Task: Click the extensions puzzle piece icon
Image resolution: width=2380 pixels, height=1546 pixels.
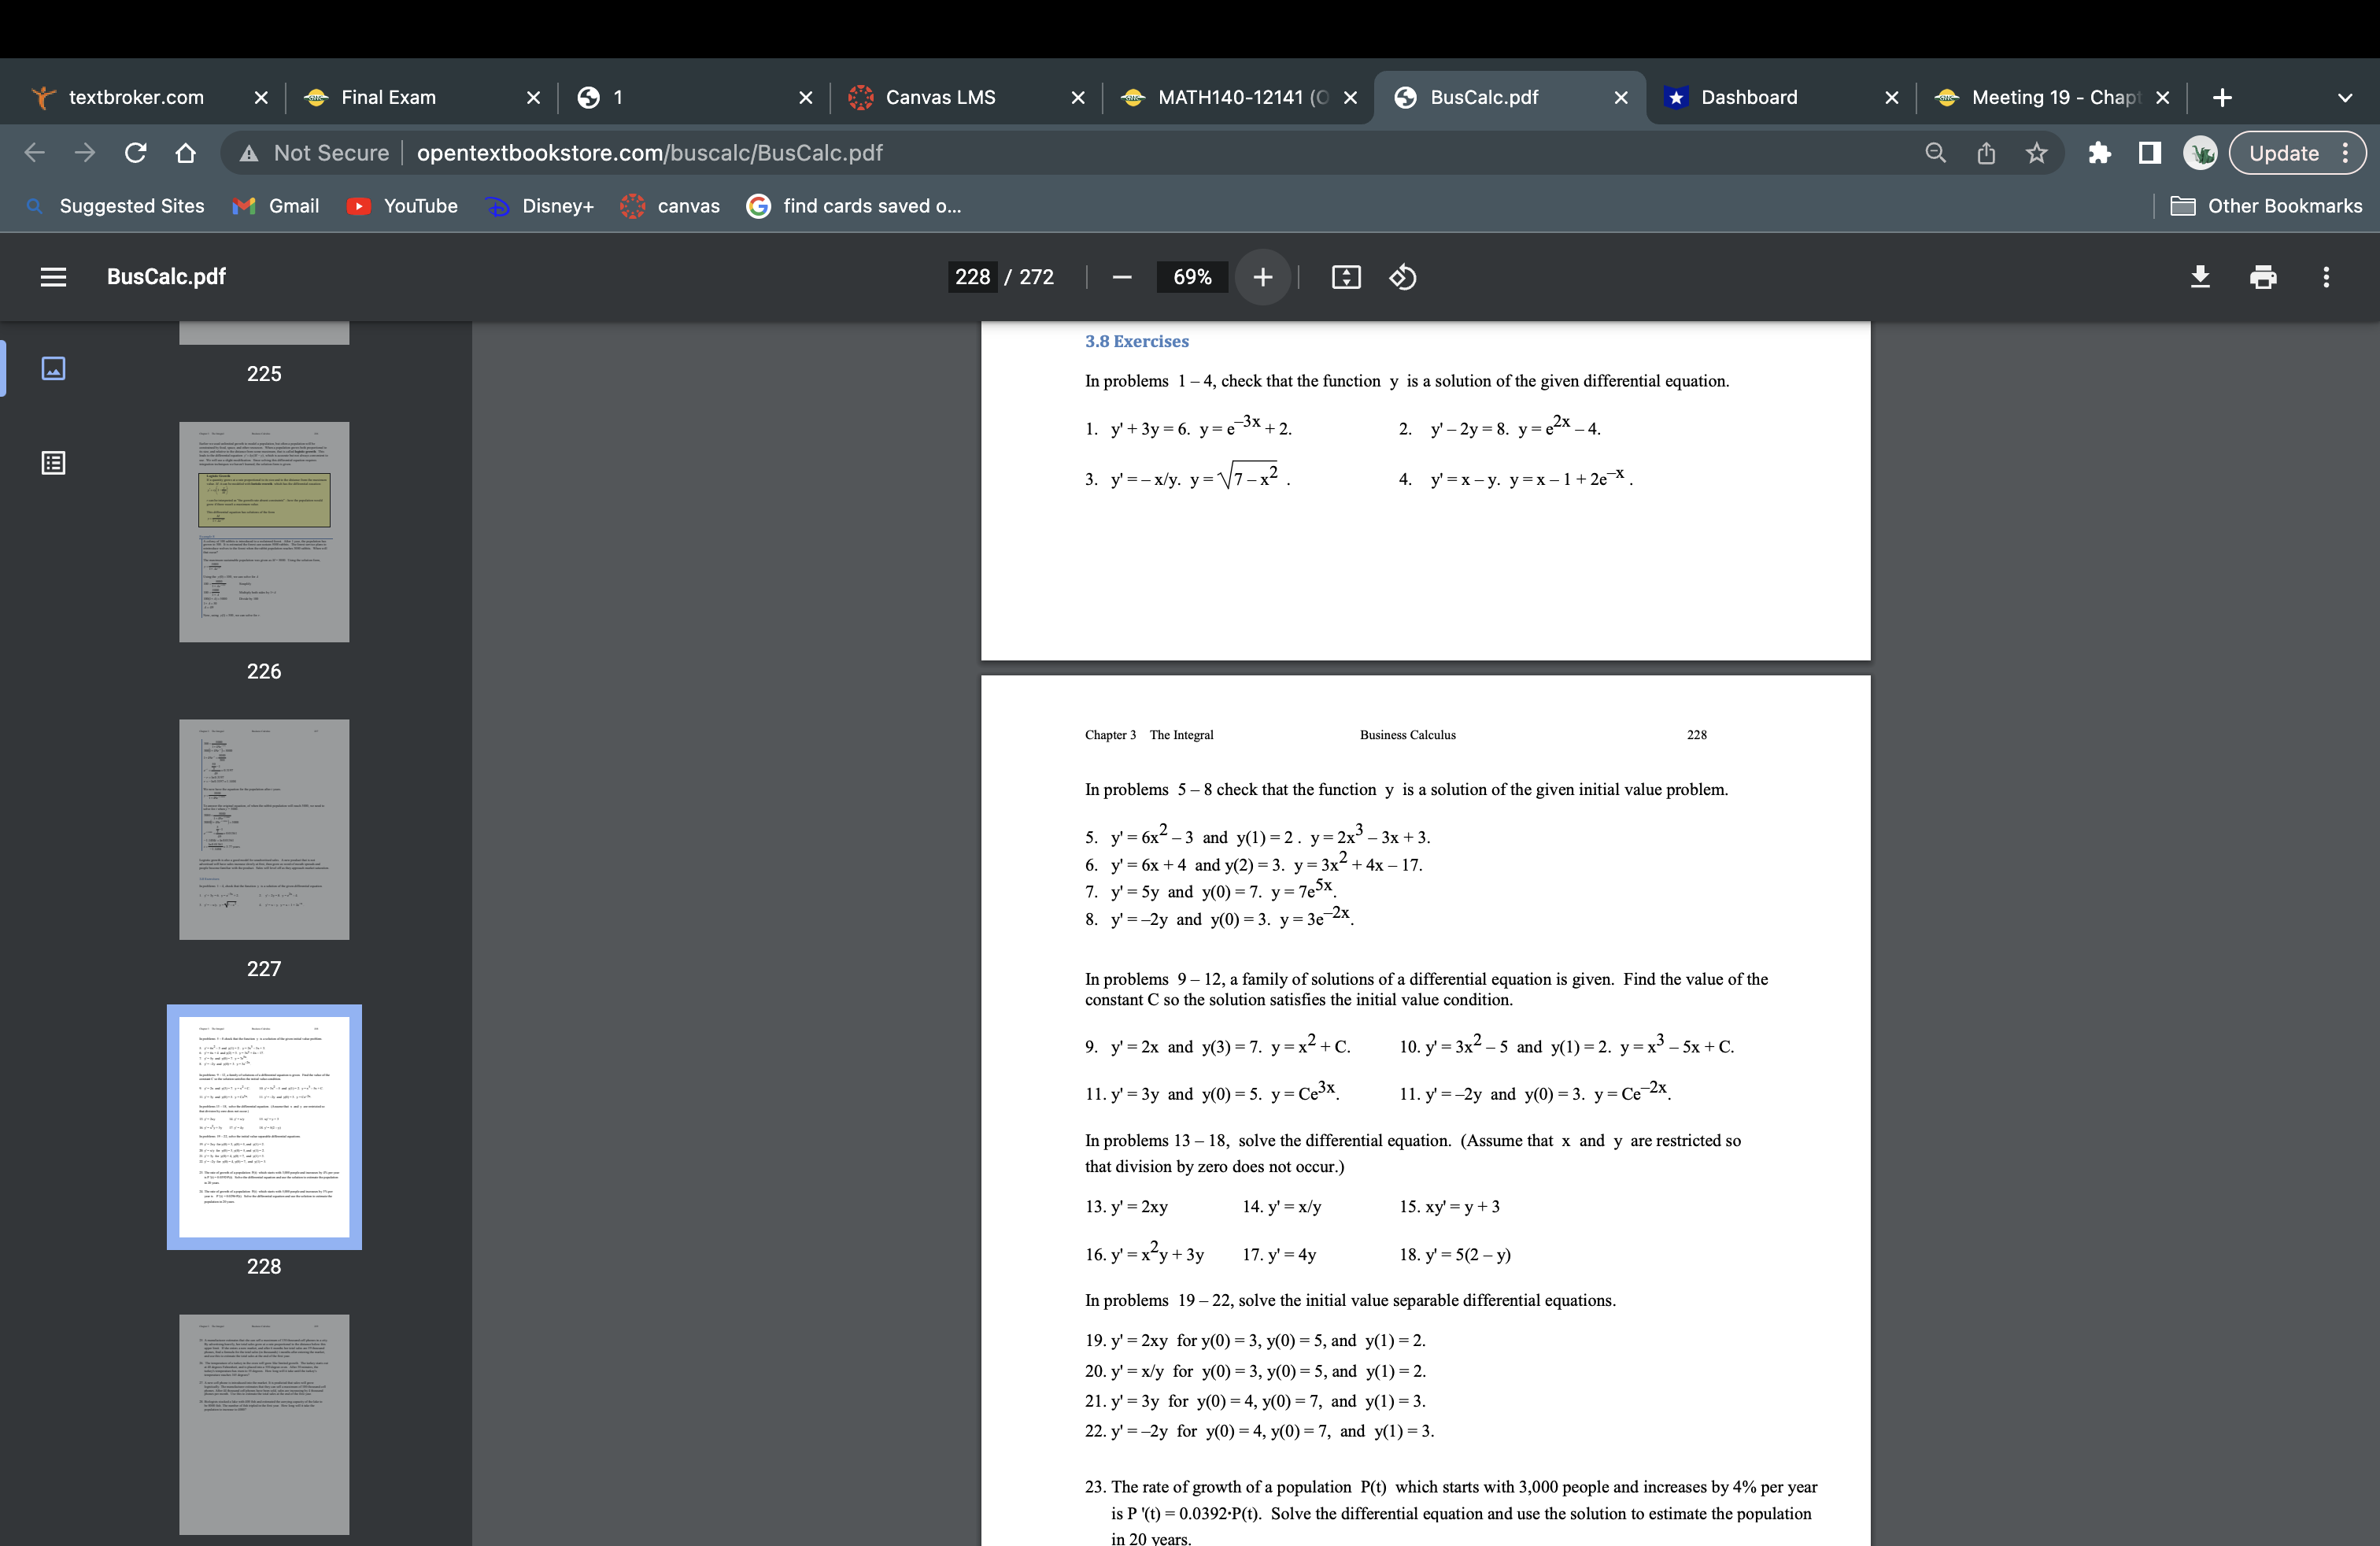Action: (2099, 153)
